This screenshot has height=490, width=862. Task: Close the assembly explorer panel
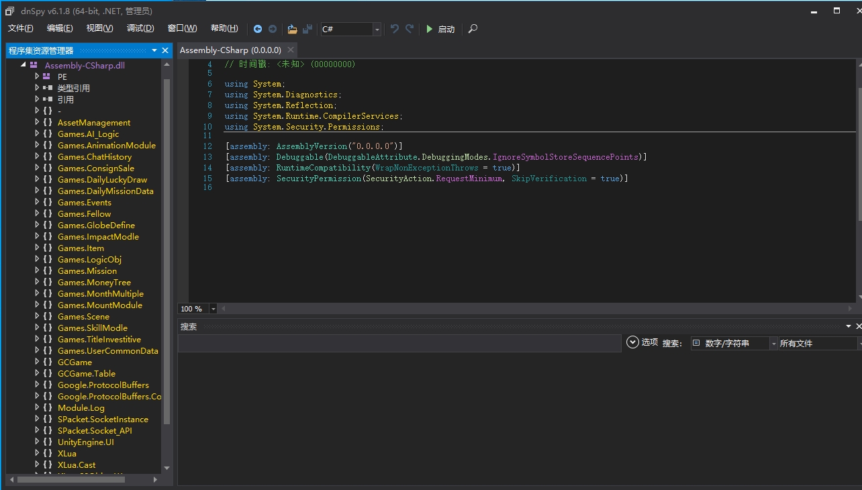[x=165, y=50]
